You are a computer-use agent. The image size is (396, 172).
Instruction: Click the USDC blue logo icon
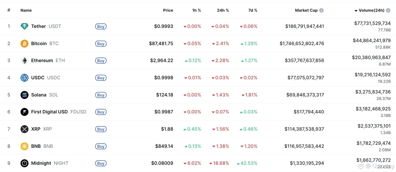24,78
